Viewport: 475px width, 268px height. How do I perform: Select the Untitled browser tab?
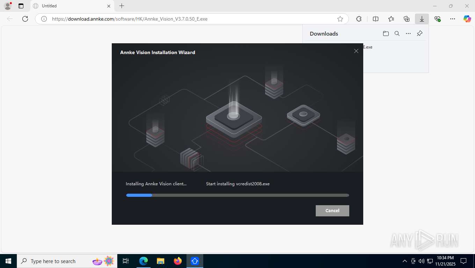point(72,6)
